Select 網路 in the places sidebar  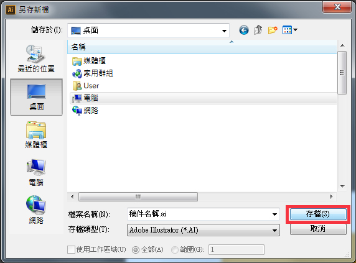(x=36, y=210)
